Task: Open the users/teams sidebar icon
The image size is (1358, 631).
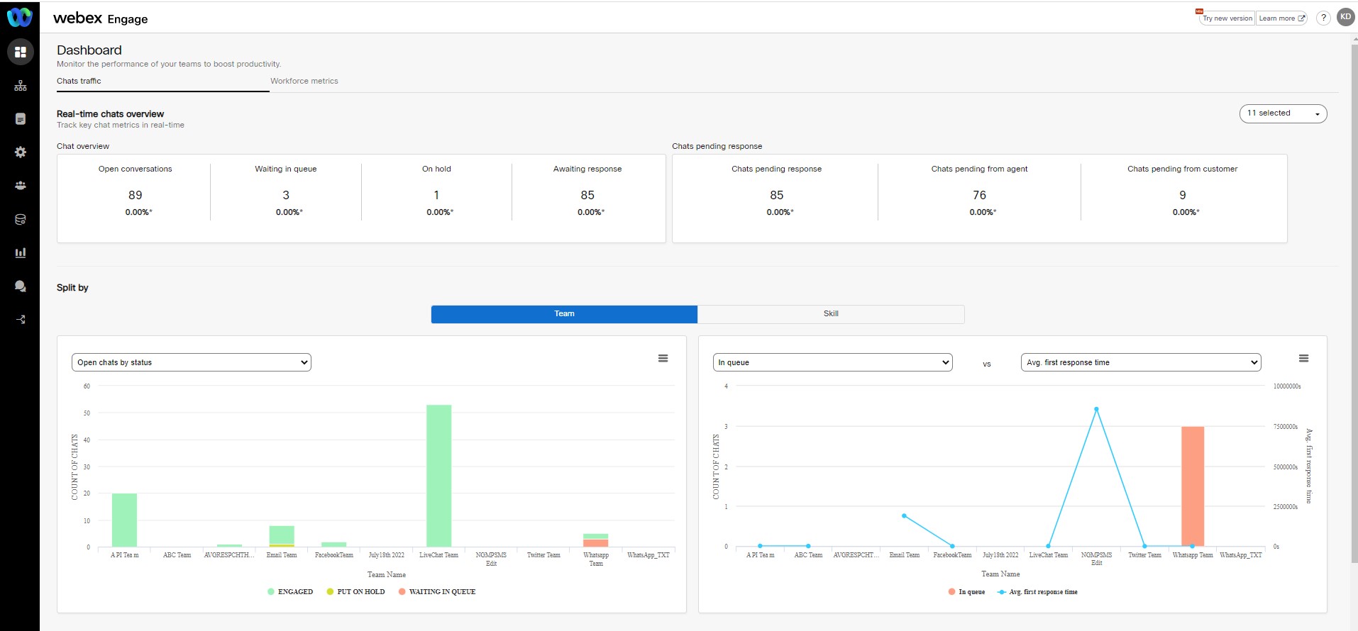Action: click(21, 186)
